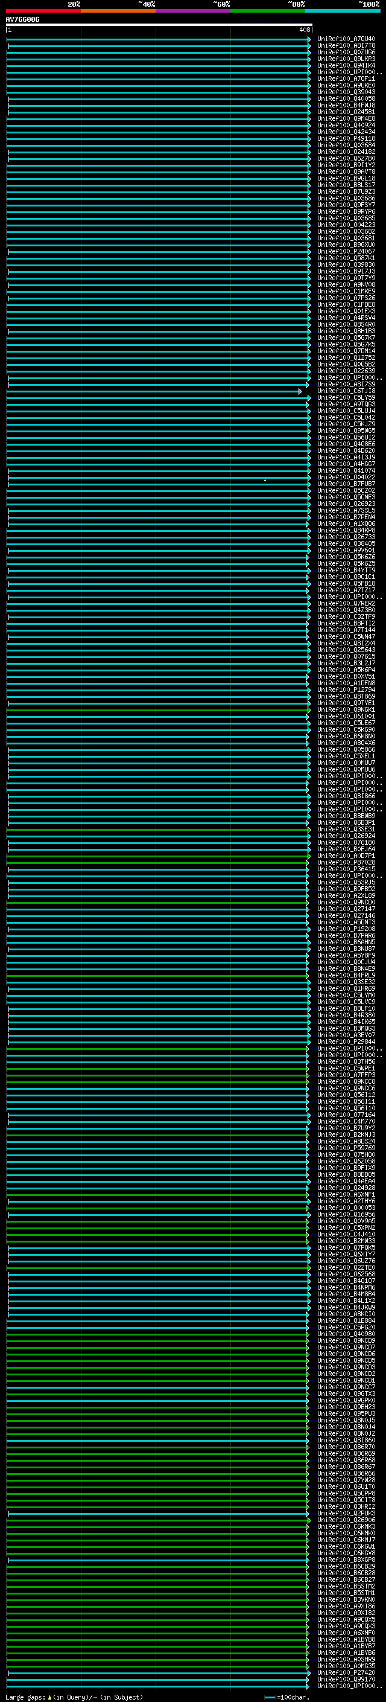Click the label UniRef100_Q26923
Screen dimensions: 386x1702
(346, 504)
